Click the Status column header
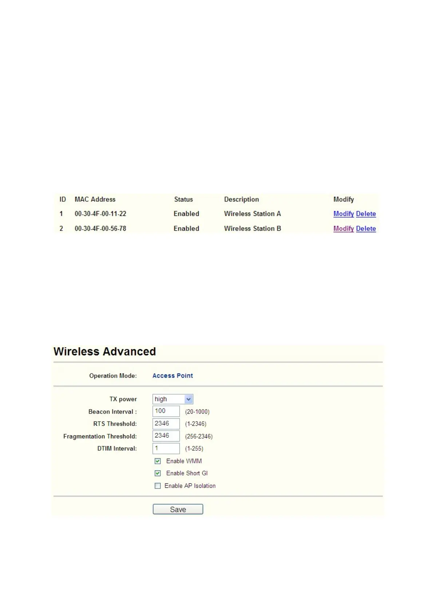Image resolution: width=433 pixels, height=613 pixels. 183,199
